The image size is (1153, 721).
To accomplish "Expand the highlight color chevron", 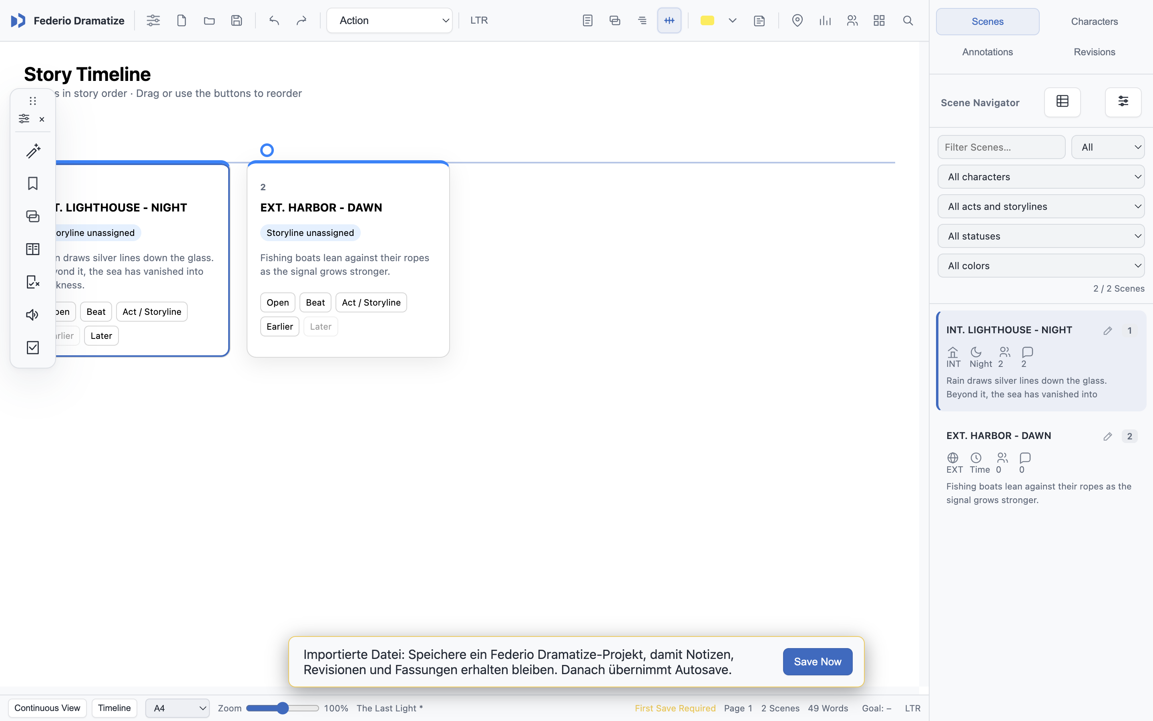I will point(733,20).
